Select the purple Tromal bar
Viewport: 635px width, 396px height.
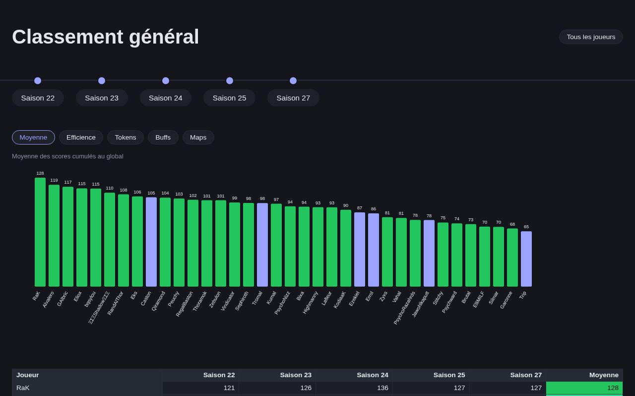262,245
